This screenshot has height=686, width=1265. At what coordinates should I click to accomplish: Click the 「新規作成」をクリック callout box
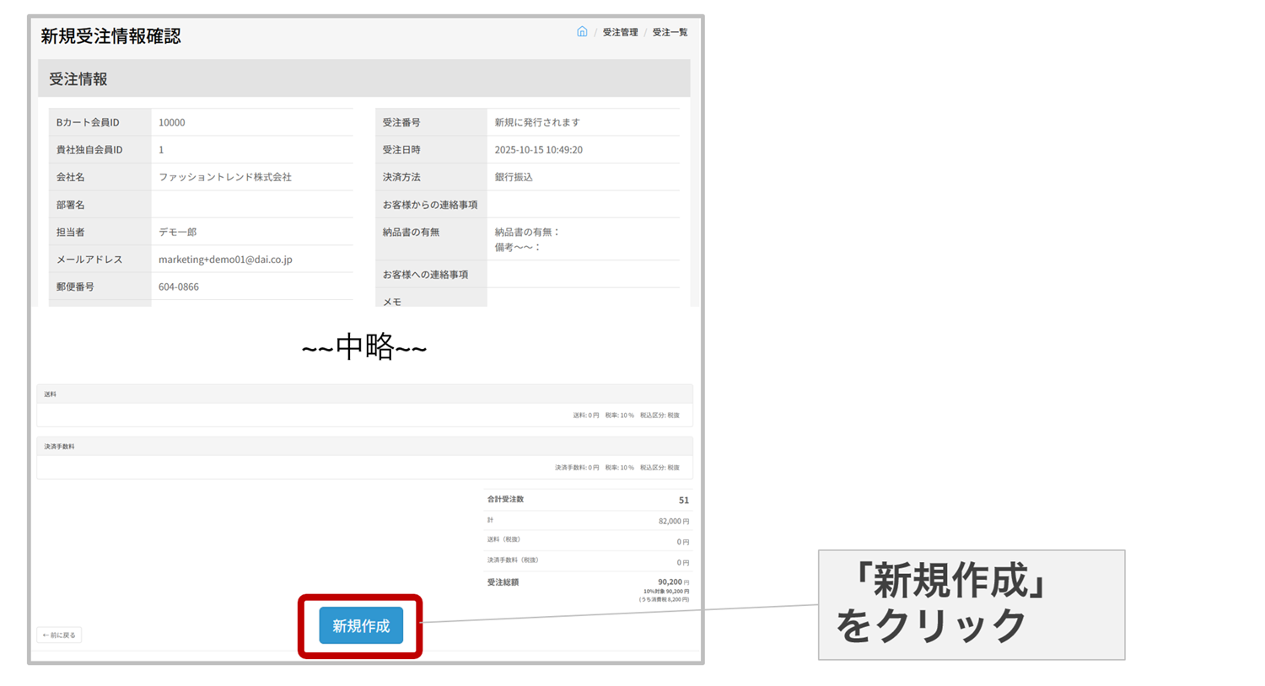(x=971, y=605)
